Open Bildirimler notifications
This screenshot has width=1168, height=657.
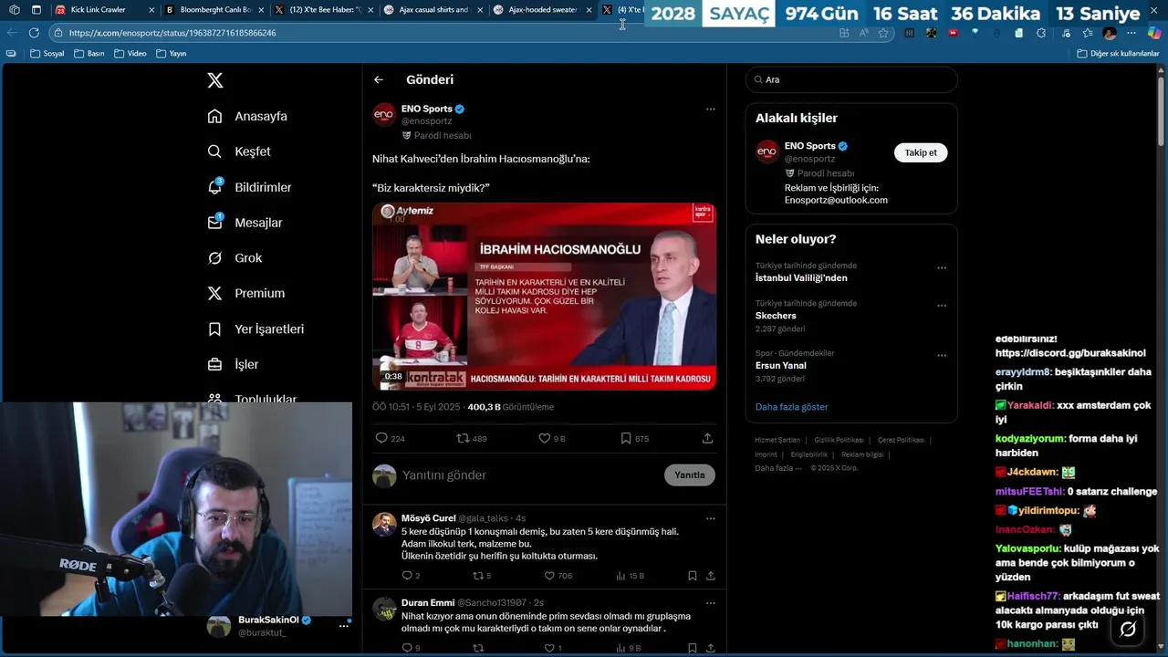(x=249, y=187)
